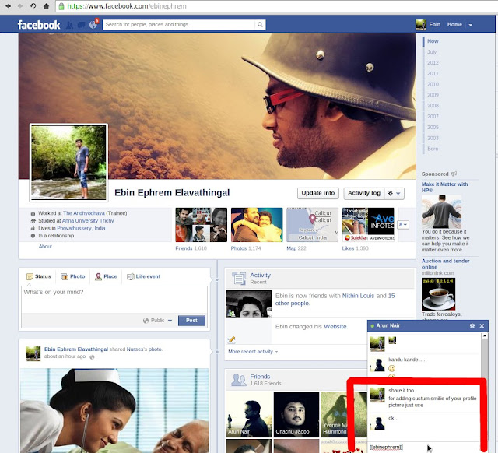498x453 pixels.
Task: Open Make it Matter with HP ad link
Action: (444, 187)
